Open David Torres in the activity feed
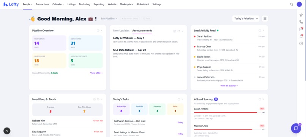Screen dimensions: 306x137 229,58
